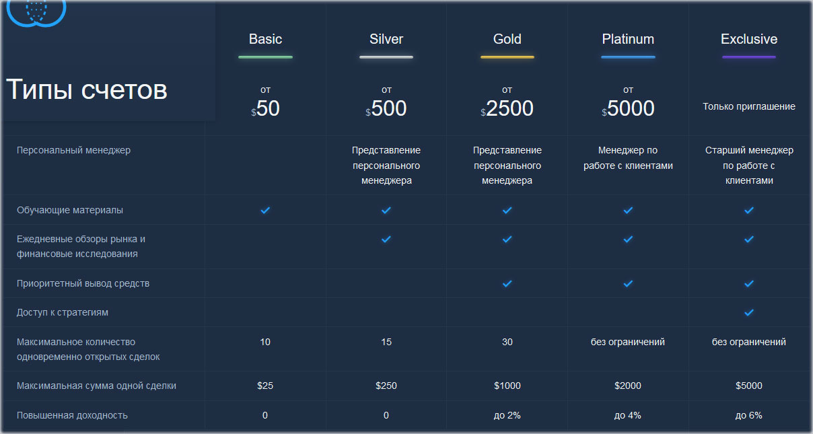The image size is (813, 434).
Task: Click Platinum training materials checkmark
Action: click(628, 211)
